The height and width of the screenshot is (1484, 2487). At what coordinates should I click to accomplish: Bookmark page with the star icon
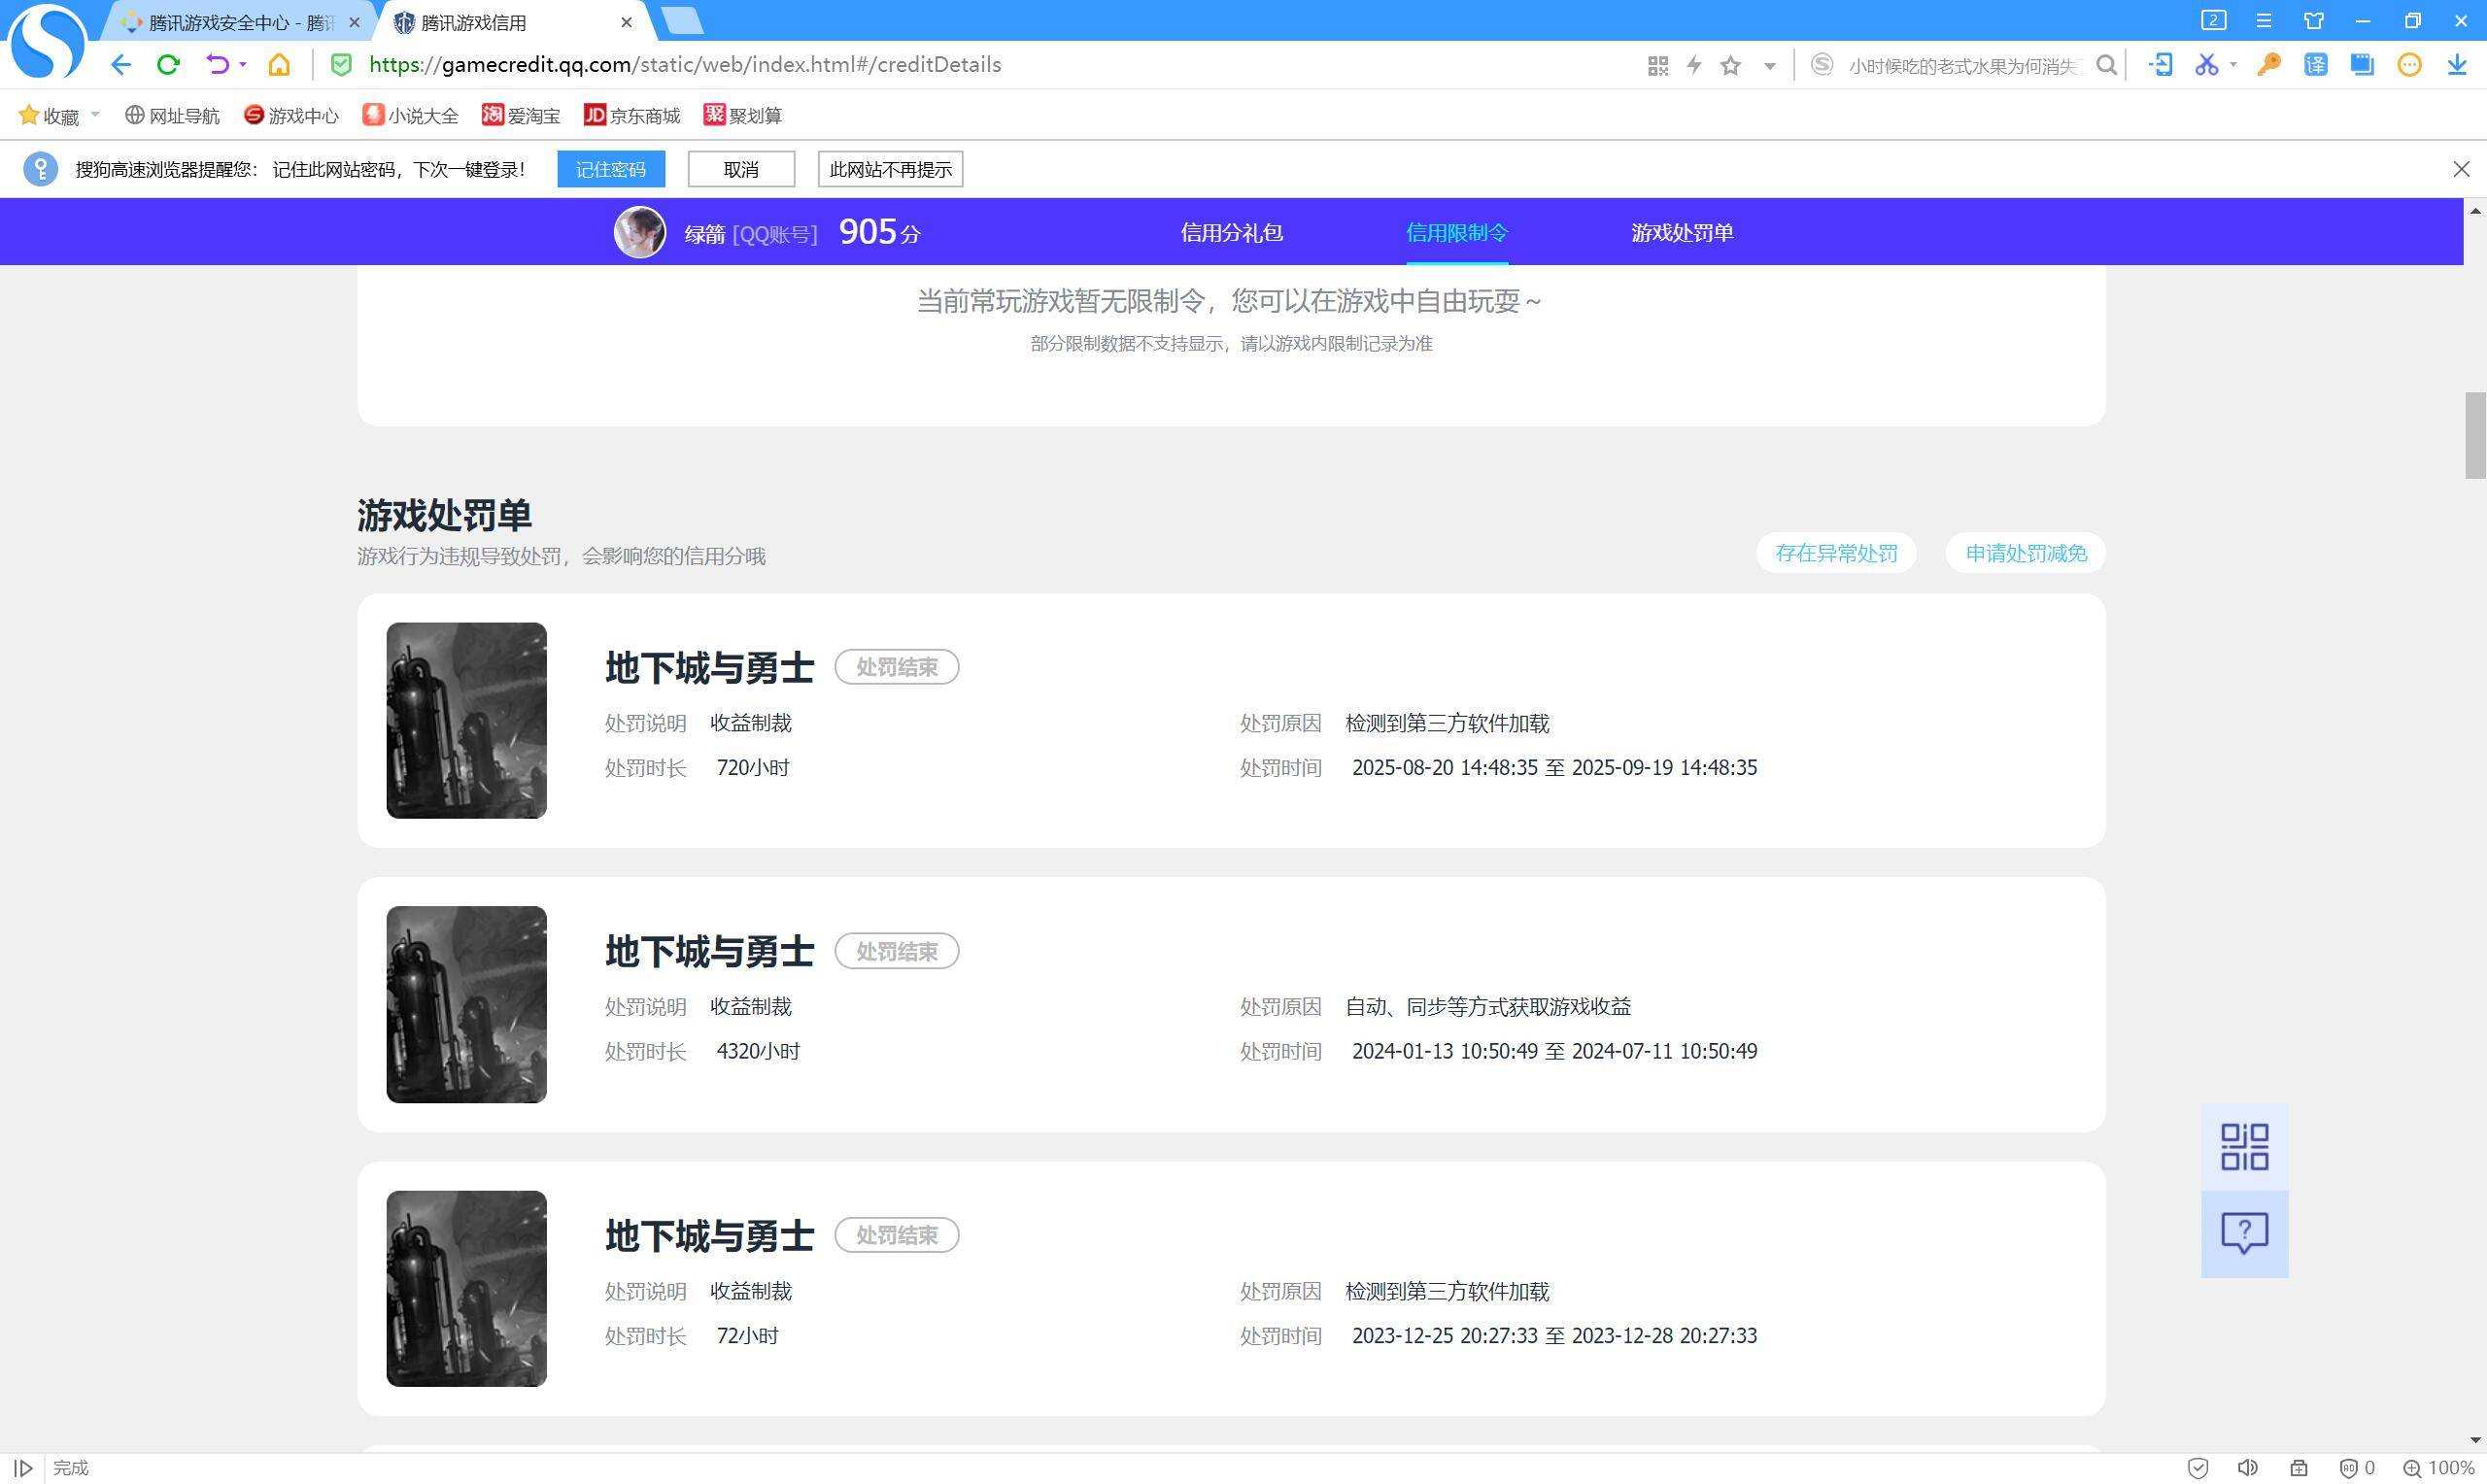point(1730,66)
